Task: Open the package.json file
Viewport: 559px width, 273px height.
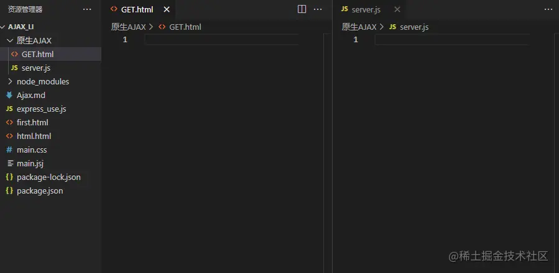Action: (50, 190)
